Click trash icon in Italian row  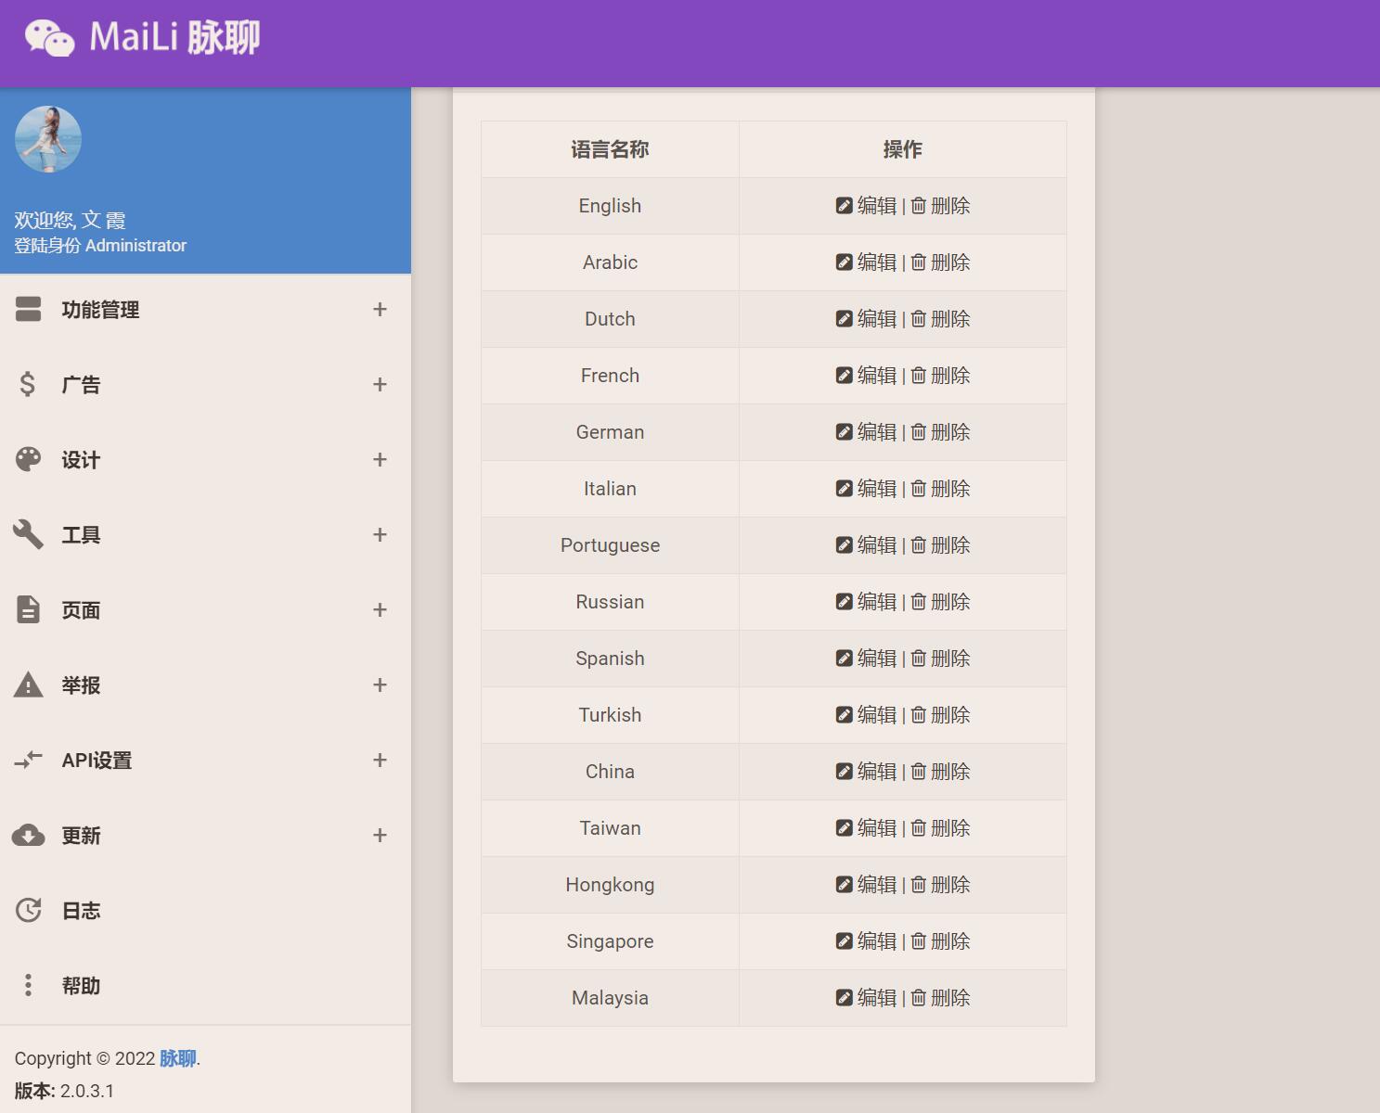(919, 489)
